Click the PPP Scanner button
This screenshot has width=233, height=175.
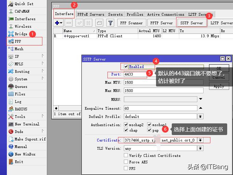click(x=131, y=23)
